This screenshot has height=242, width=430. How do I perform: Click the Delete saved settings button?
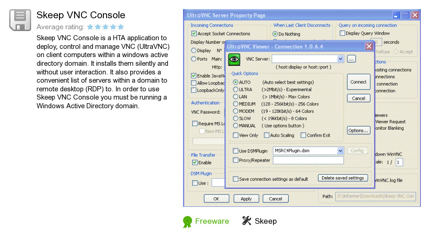click(343, 178)
